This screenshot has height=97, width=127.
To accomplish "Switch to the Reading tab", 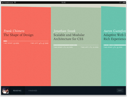I will point(17,90).
